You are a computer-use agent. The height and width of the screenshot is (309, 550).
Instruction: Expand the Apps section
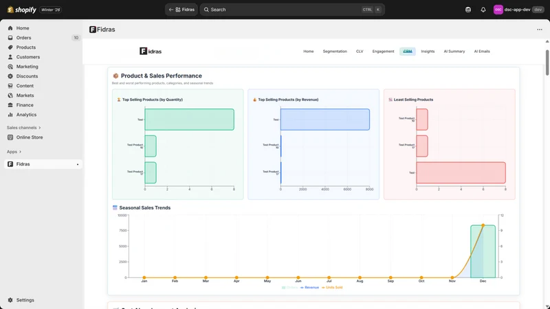coord(14,152)
